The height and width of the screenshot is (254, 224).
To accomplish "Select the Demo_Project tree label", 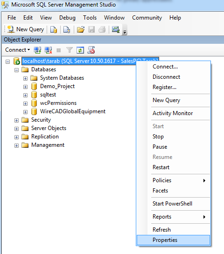I will (x=57, y=86).
